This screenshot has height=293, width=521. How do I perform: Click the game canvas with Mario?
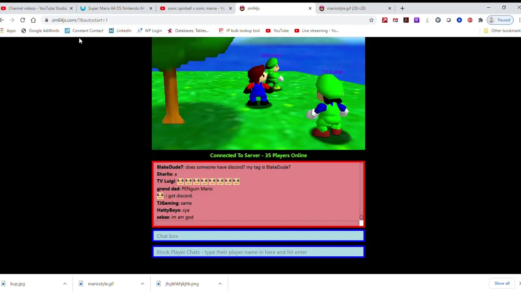pos(258,93)
